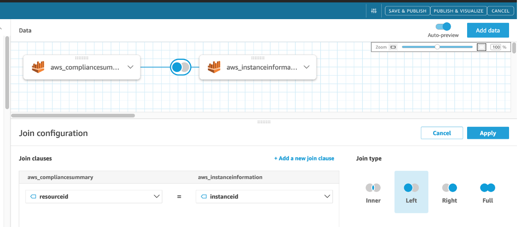518x227 pixels.
Task: Click the Join configuration title
Action: [53, 133]
